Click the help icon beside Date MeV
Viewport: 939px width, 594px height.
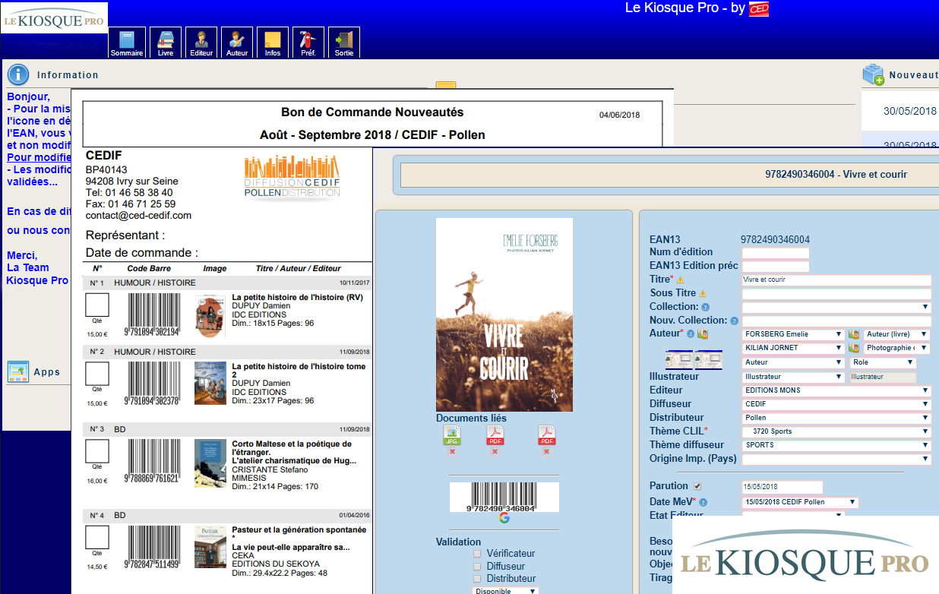(x=703, y=502)
